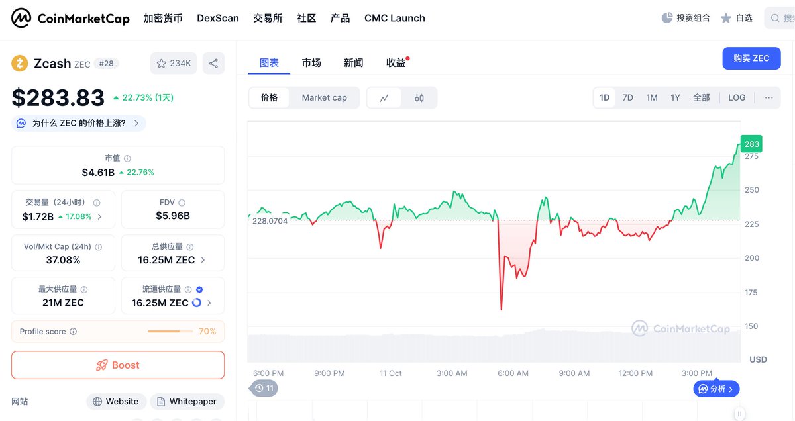Click the info icon beside 市值
The width and height of the screenshot is (795, 421).
click(x=127, y=159)
